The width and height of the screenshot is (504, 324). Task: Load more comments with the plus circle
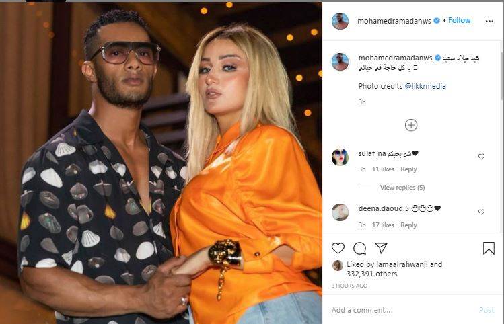coord(411,125)
